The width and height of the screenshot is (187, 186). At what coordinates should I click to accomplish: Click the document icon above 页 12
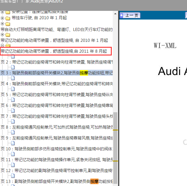click(13, 165)
